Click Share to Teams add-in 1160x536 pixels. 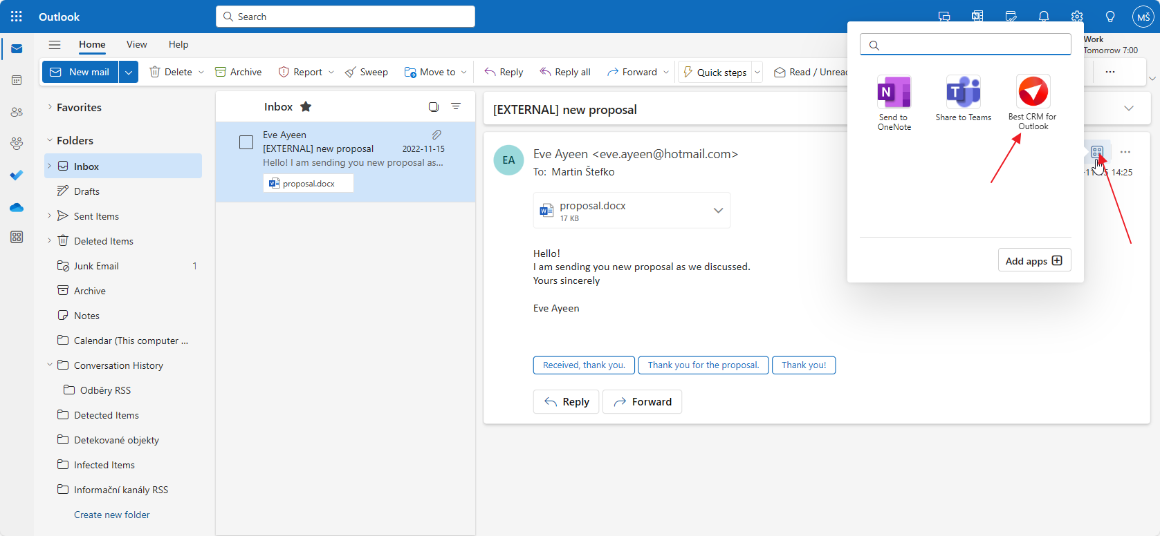[964, 99]
